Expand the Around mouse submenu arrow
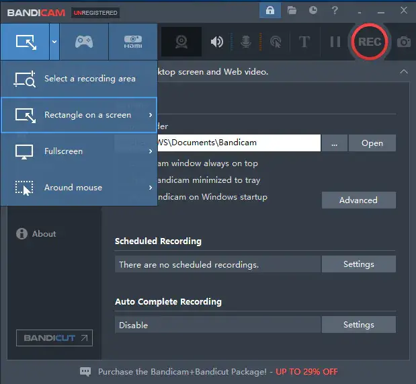 (x=151, y=188)
